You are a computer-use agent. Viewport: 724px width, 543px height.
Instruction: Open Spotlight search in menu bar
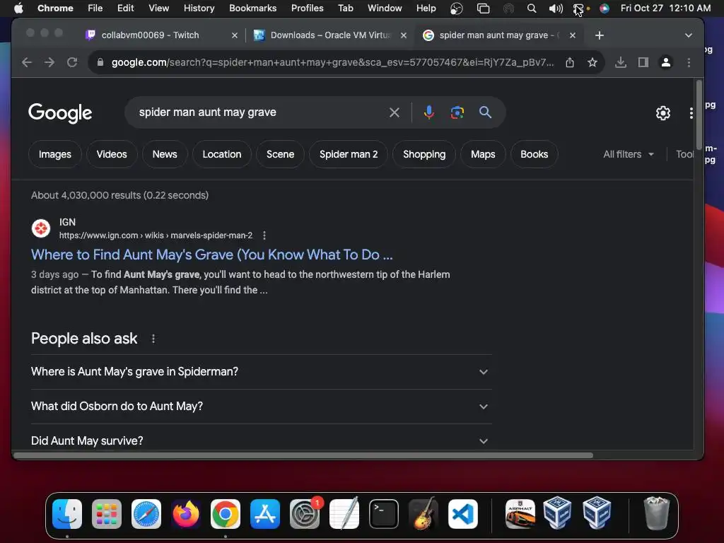tap(532, 8)
